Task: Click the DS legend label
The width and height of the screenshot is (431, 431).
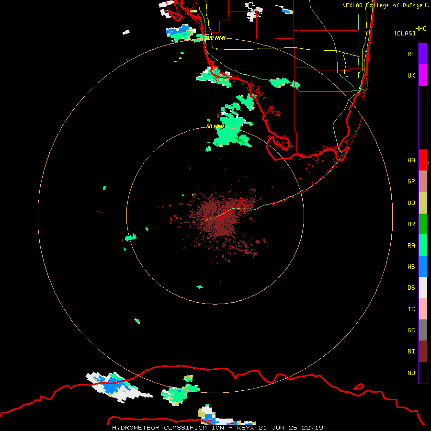Action: click(411, 288)
